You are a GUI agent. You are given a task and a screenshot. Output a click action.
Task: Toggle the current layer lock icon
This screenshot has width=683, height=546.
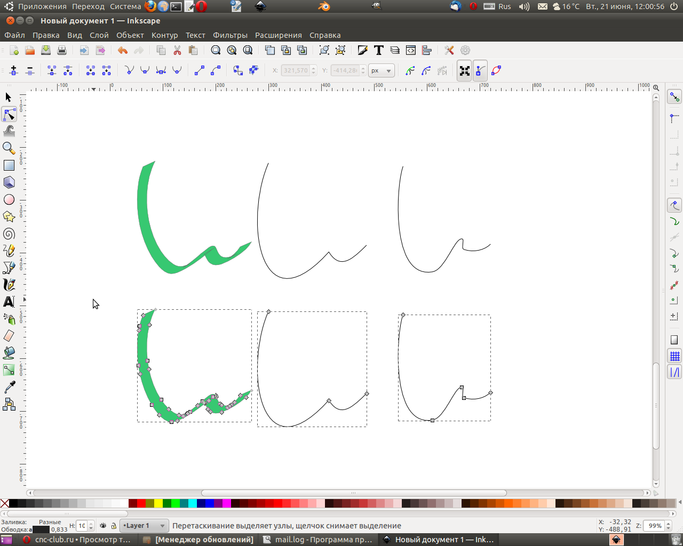click(x=114, y=526)
